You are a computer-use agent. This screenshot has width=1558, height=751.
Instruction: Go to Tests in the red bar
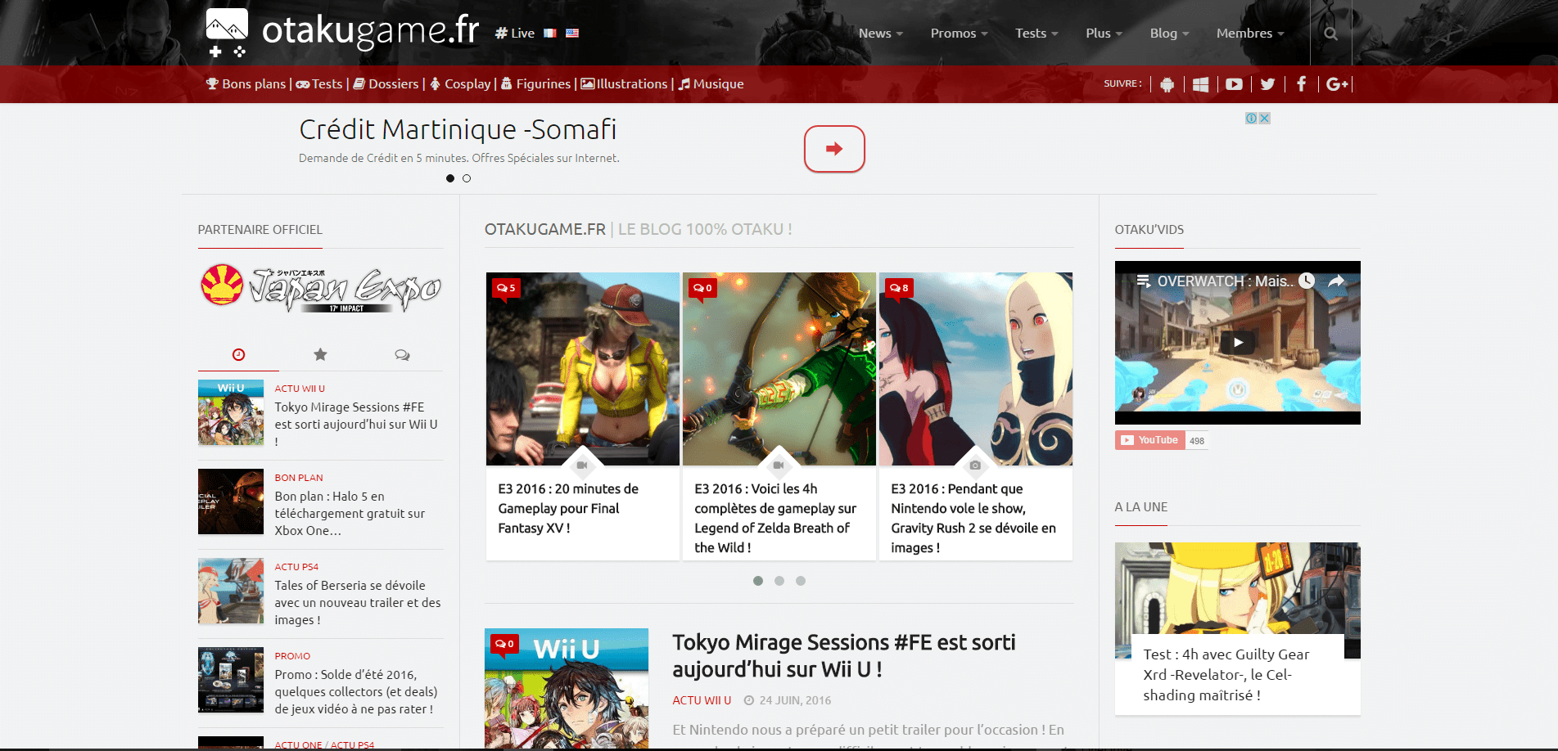tap(319, 84)
